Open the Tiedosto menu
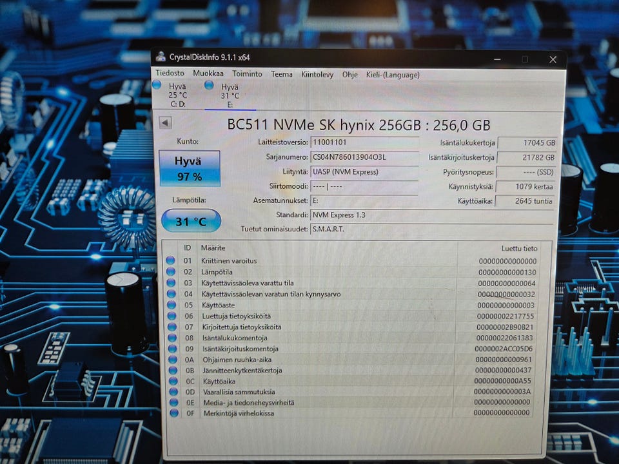Image resolution: width=619 pixels, height=464 pixels. 170,73
